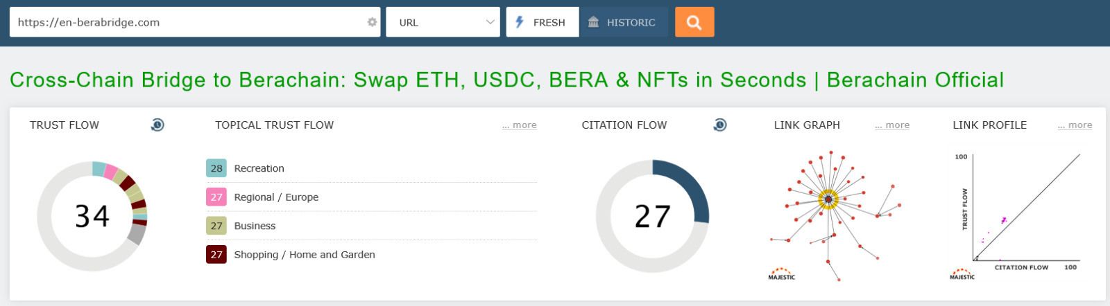The width and height of the screenshot is (1110, 306).
Task: Open more Topical Trust Flow details
Action: coord(519,125)
